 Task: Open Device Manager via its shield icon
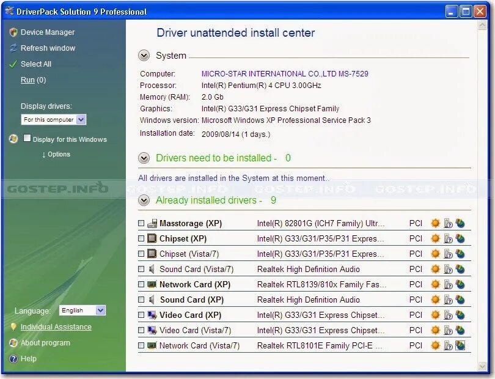pyautogui.click(x=13, y=32)
